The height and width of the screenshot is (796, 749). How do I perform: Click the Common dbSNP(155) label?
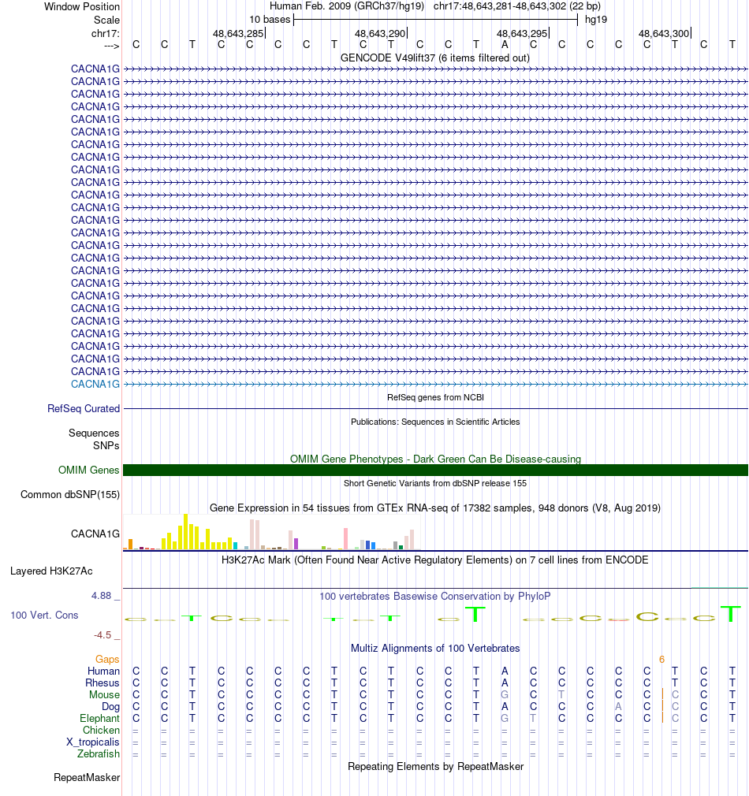pos(70,494)
